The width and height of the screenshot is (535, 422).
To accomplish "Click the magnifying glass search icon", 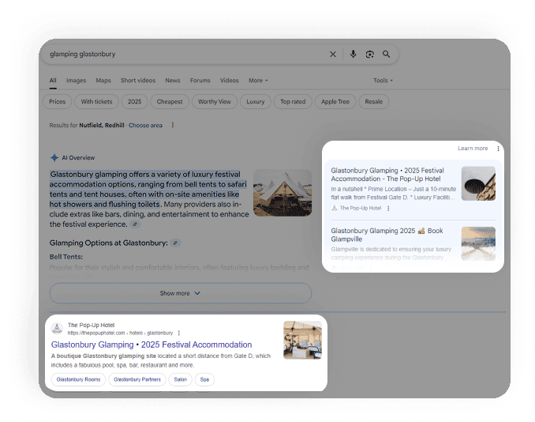I will pyautogui.click(x=387, y=55).
